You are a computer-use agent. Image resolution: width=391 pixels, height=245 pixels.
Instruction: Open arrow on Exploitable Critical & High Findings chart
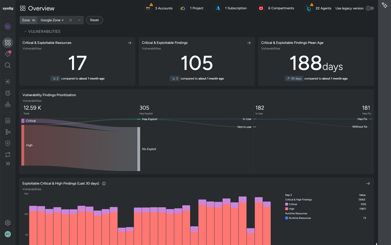(368, 184)
